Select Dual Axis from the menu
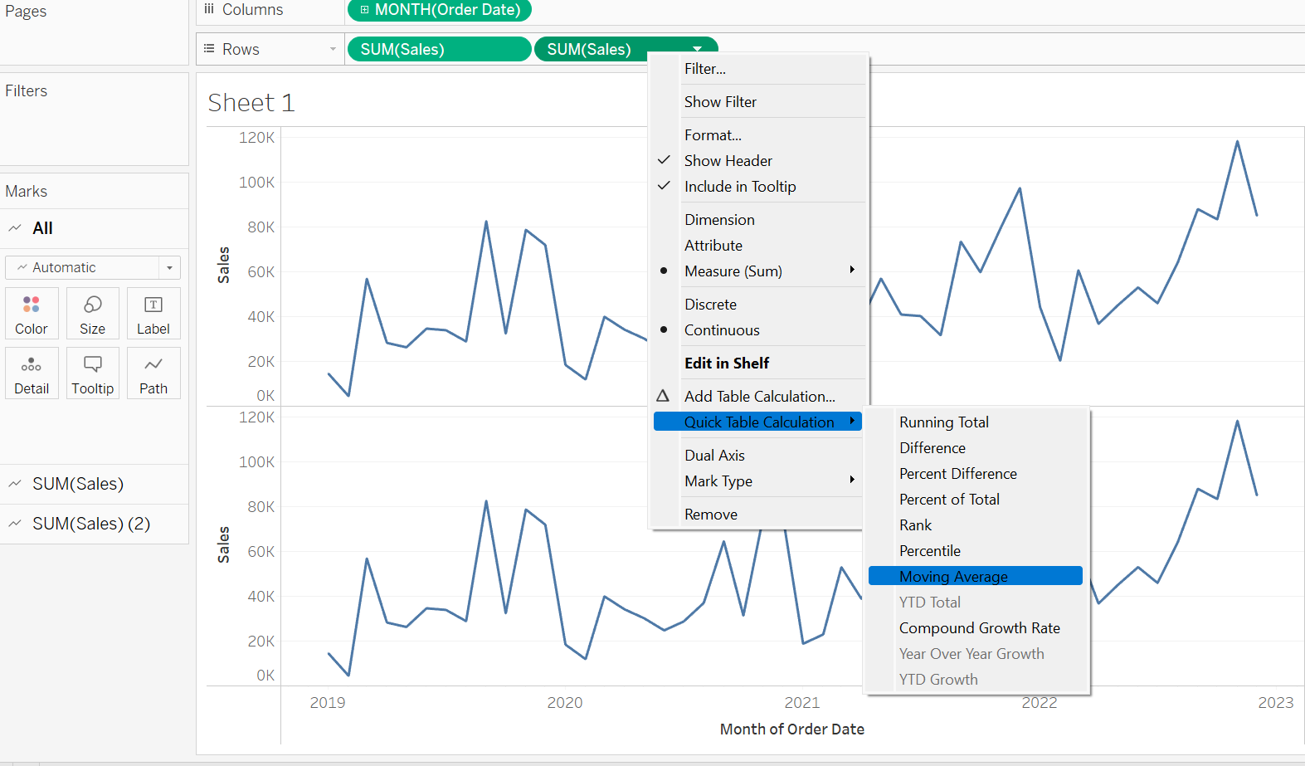The image size is (1305, 766). click(714, 456)
